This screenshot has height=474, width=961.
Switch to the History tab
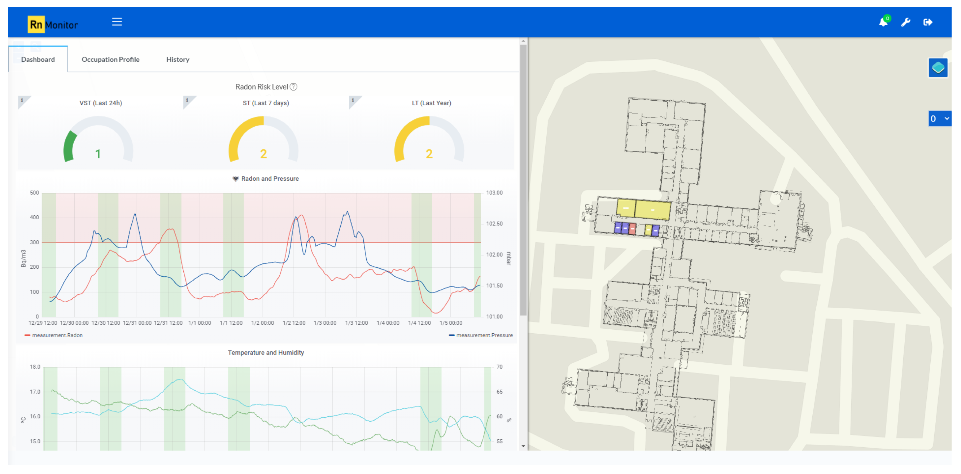[x=178, y=60]
